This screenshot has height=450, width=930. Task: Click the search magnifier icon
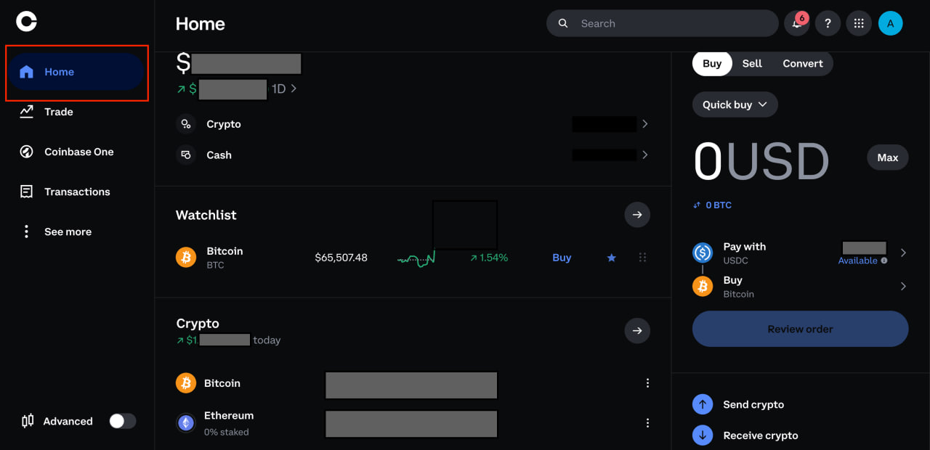[x=563, y=23]
